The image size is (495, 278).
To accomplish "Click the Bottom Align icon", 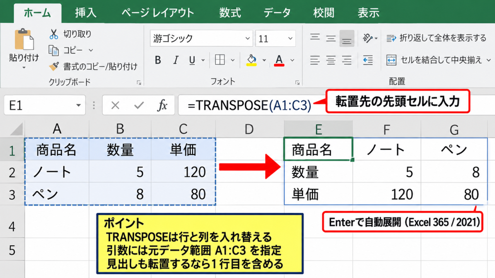I will pos(347,38).
